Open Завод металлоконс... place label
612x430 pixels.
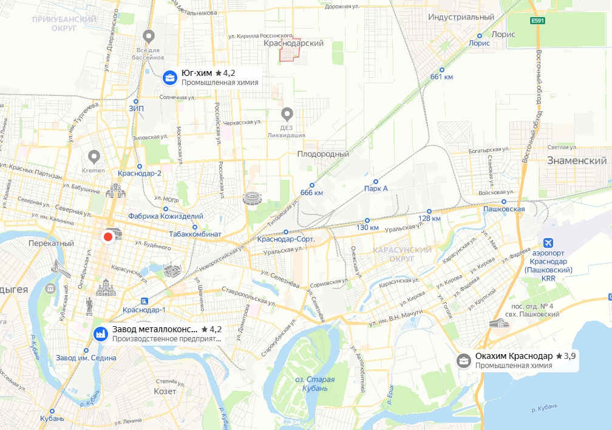point(167,334)
